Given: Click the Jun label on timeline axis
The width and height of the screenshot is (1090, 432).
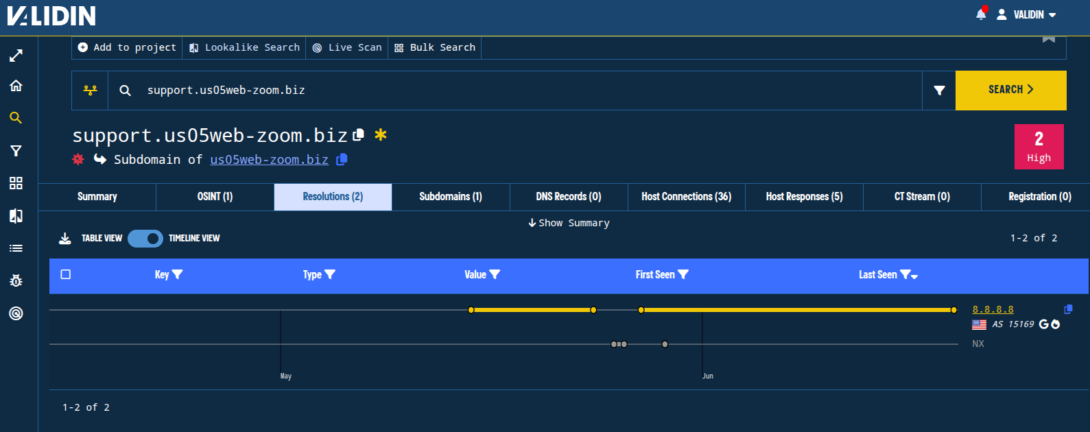Looking at the screenshot, I should click(708, 376).
